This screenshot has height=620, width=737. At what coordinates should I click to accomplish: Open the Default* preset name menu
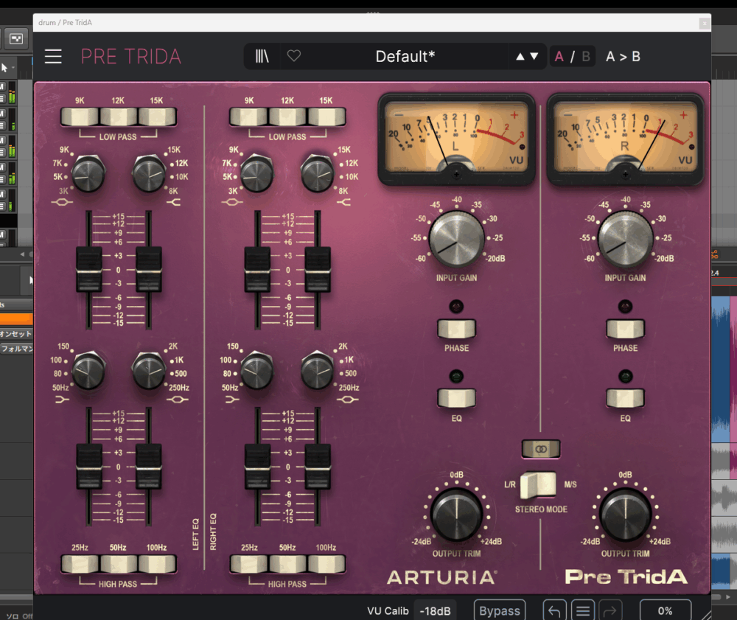(405, 57)
